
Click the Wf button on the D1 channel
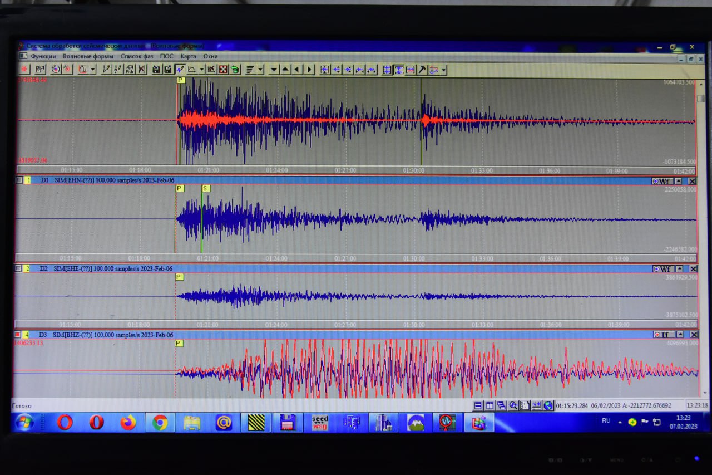[x=661, y=181]
